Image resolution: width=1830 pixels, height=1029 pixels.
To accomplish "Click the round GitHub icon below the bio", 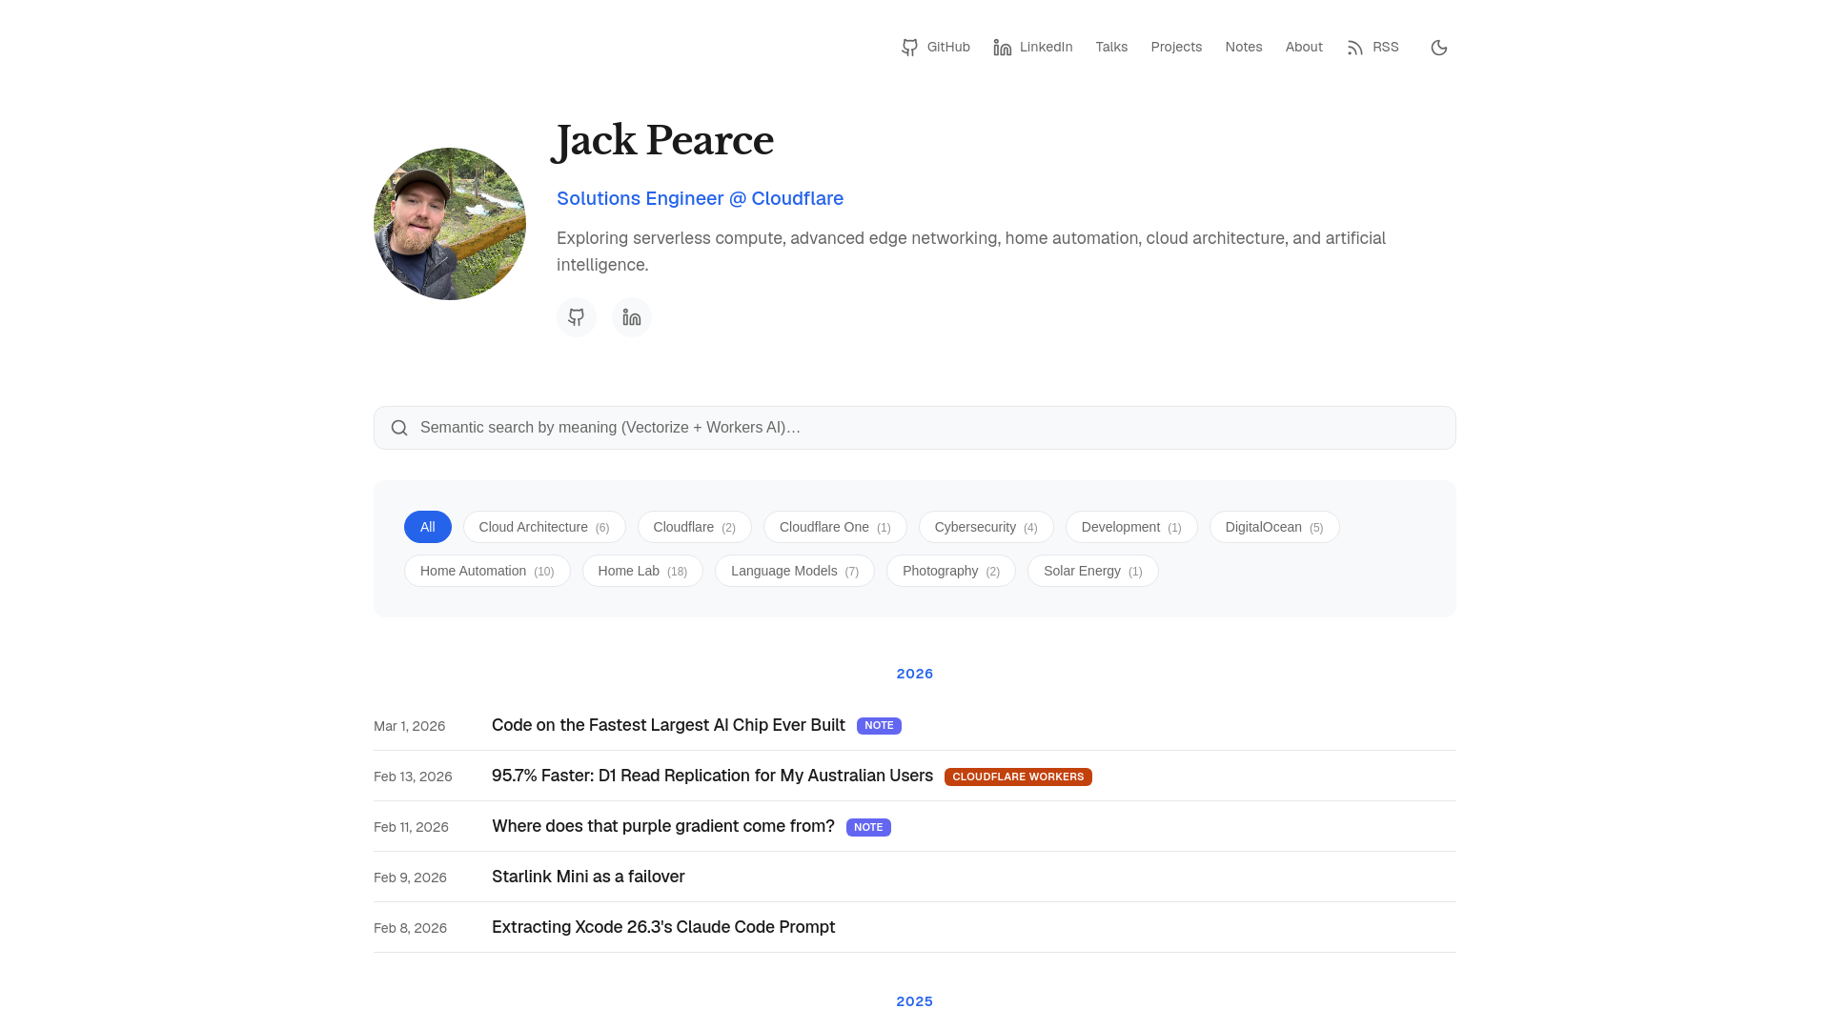I will (577, 317).
